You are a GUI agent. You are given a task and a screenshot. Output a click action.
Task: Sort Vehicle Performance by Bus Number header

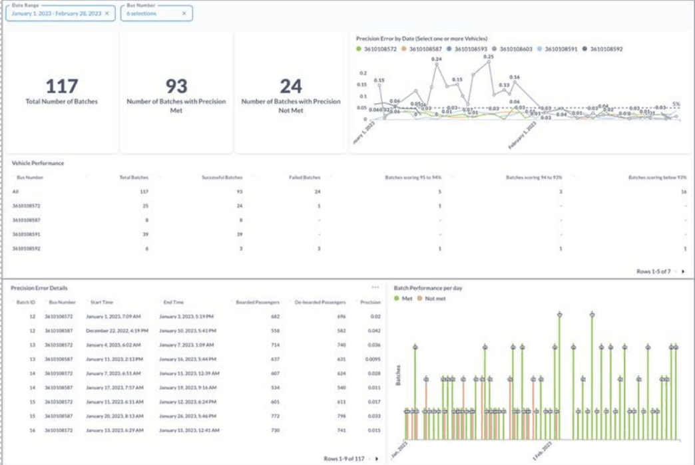[x=30, y=178]
